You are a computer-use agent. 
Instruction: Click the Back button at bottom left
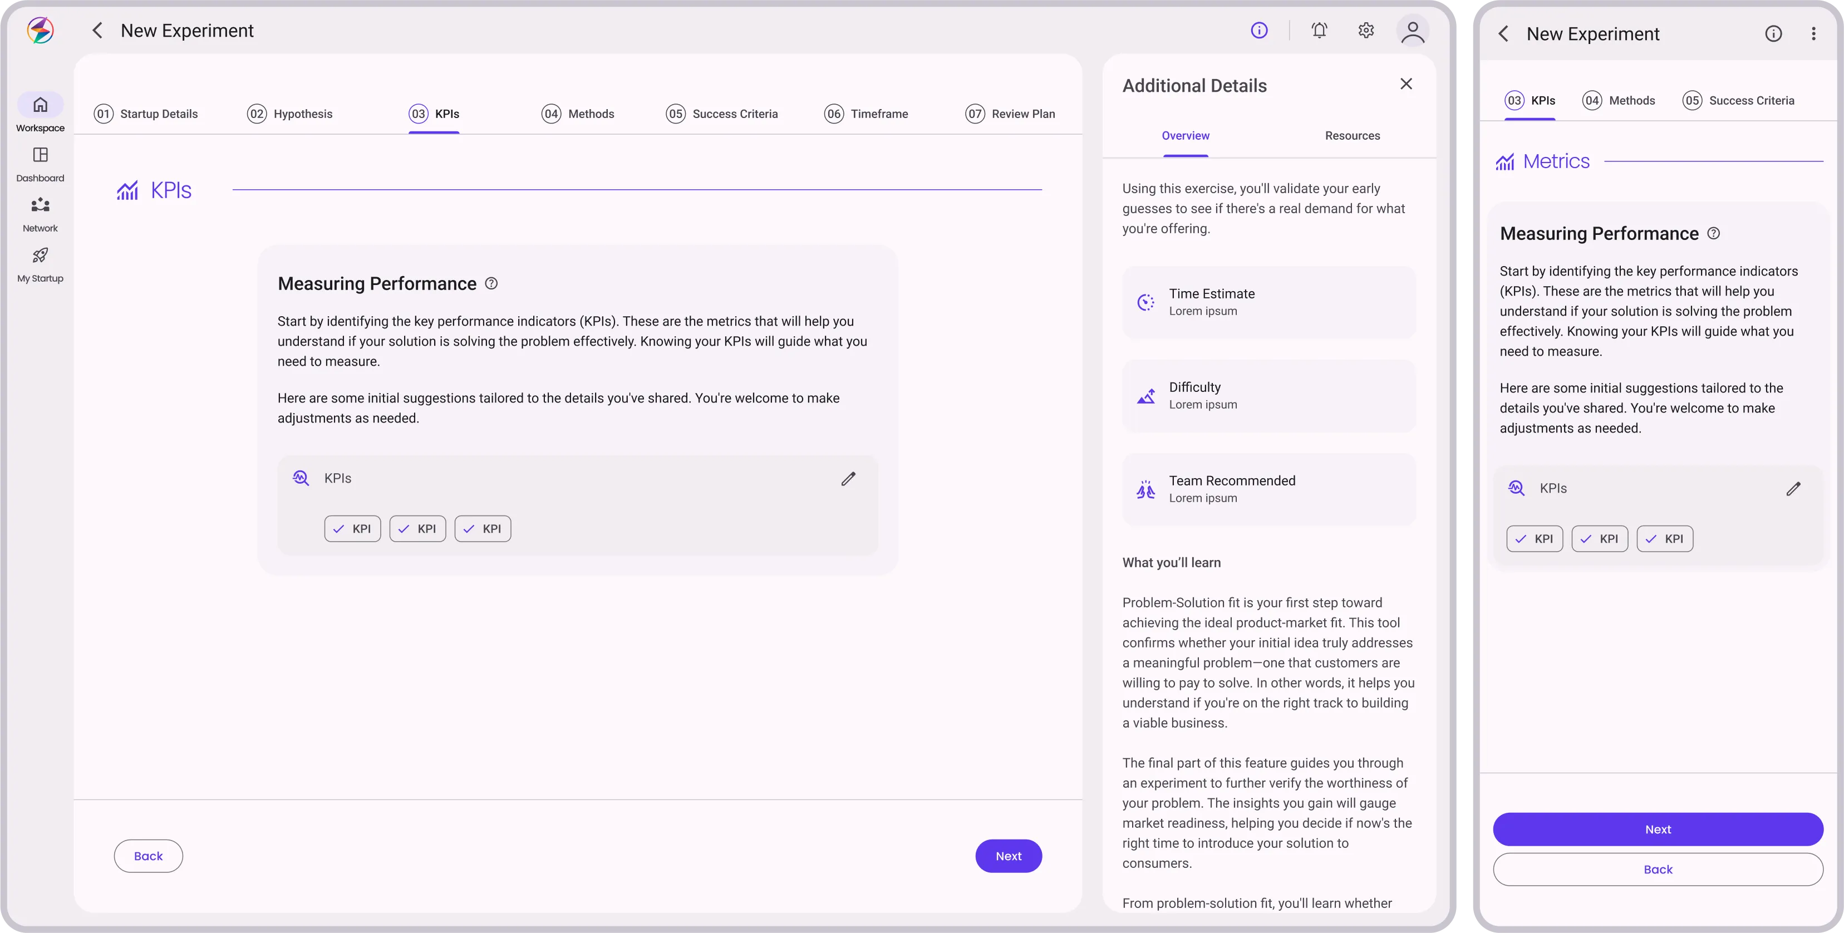(x=148, y=856)
